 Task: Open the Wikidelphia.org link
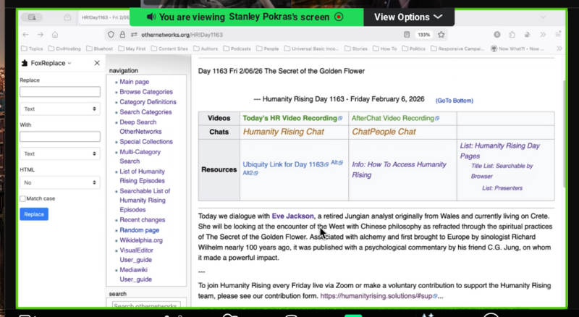click(x=141, y=240)
